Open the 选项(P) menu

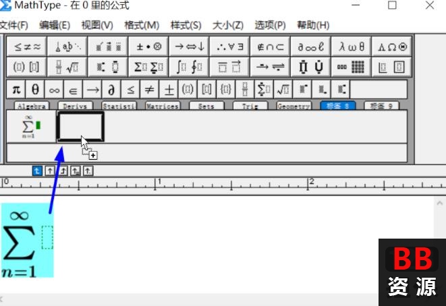point(270,26)
